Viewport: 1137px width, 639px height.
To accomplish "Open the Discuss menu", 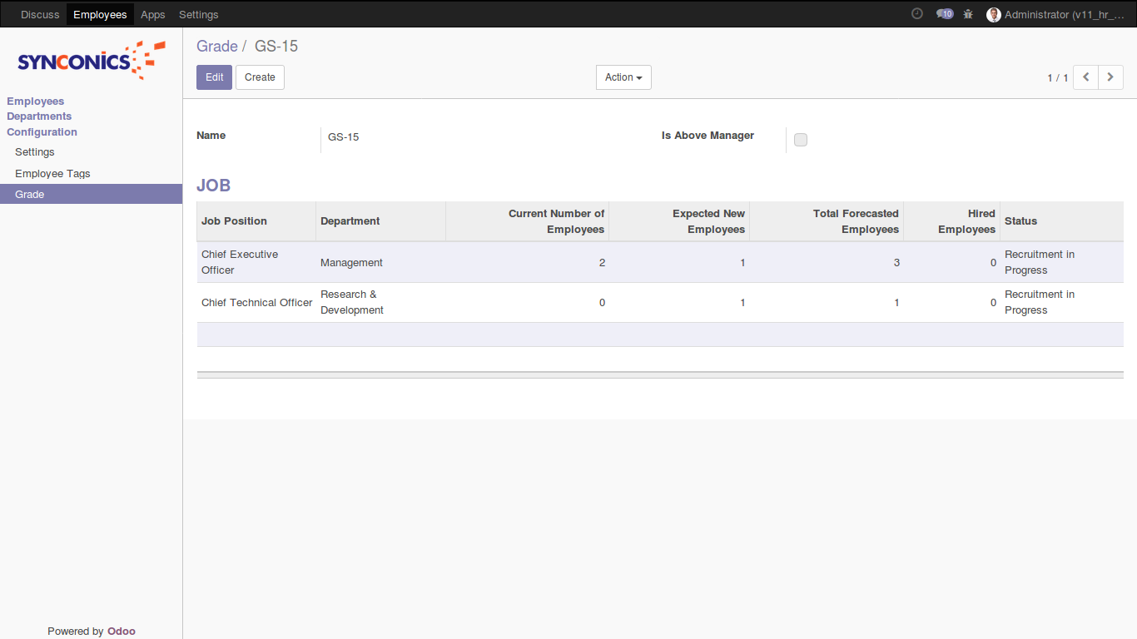I will coord(40,15).
